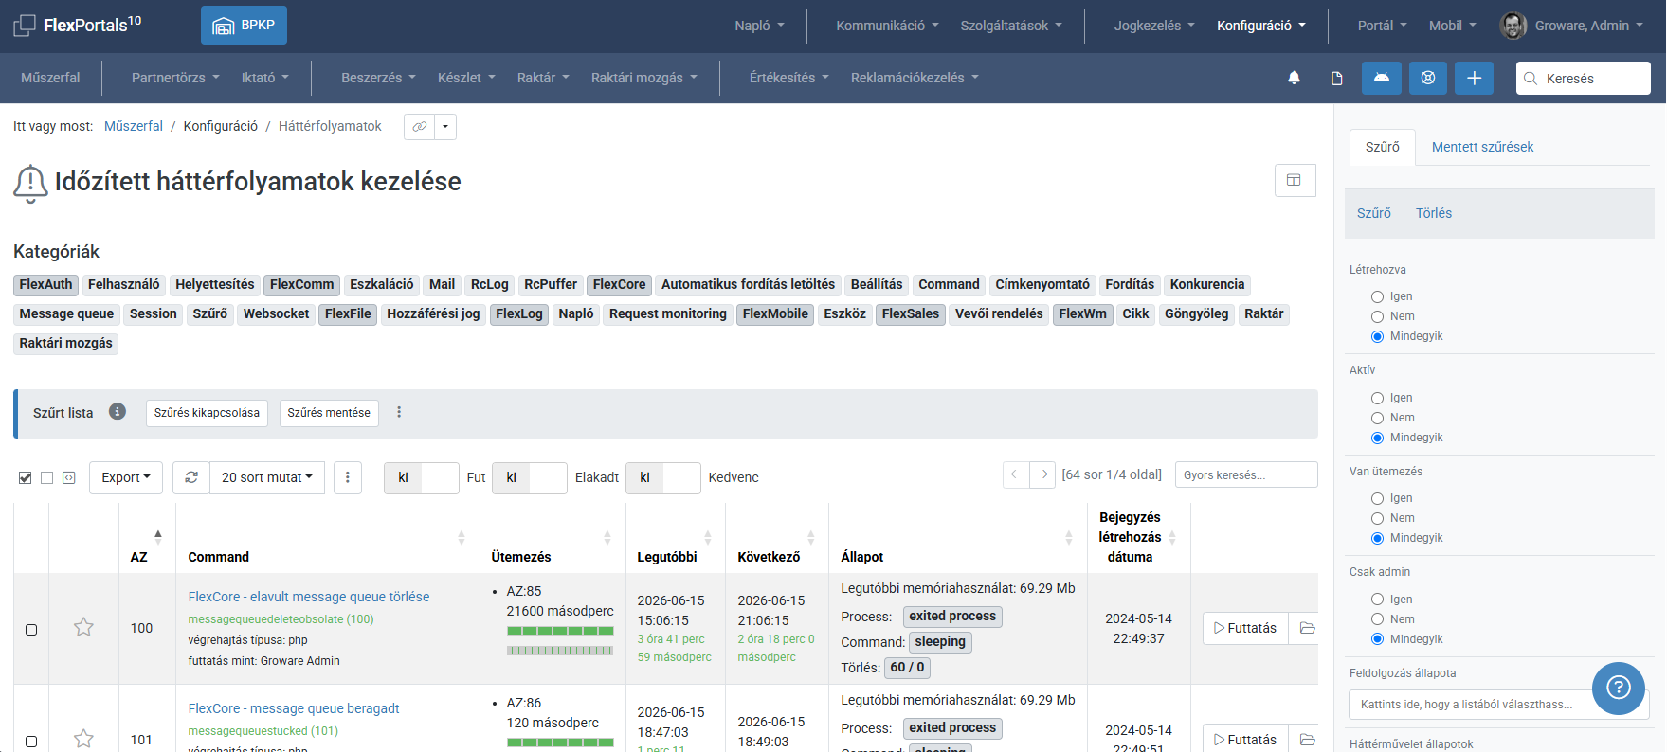Open the 20 sort mutat dropdown
This screenshot has height=752, width=1667.
[x=267, y=477]
